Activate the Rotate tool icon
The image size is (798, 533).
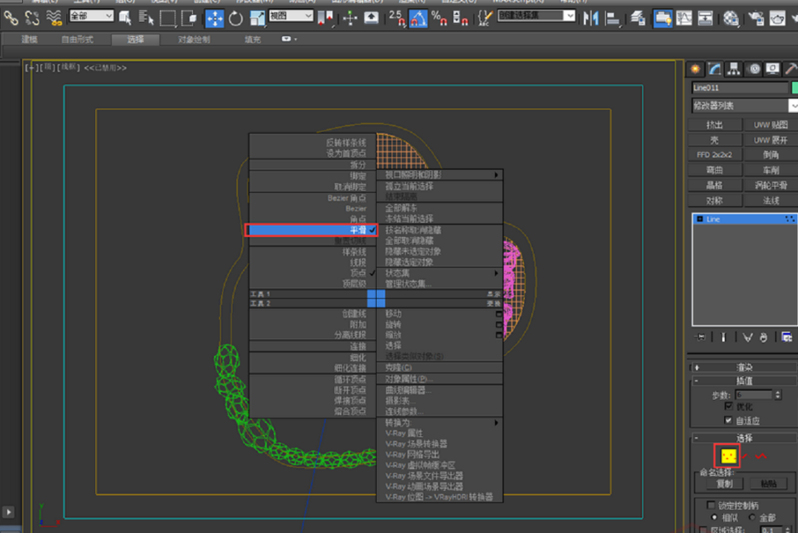pyautogui.click(x=236, y=18)
